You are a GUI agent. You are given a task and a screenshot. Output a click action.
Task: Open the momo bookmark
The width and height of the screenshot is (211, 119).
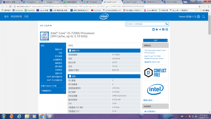tap(150, 10)
